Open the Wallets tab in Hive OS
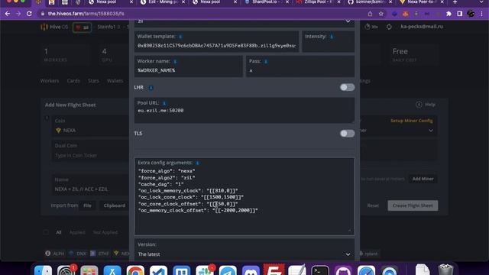This screenshot has height=275, width=489. (x=115, y=81)
